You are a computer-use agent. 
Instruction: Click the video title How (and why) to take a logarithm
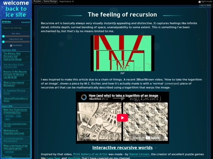coord(123,95)
